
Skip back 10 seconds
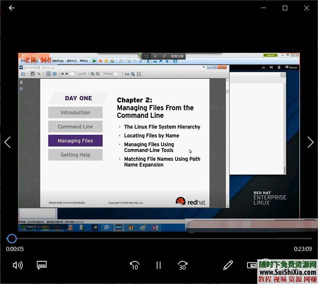(x=134, y=265)
